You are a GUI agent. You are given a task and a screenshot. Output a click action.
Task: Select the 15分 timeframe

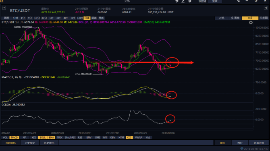tap(37, 18)
